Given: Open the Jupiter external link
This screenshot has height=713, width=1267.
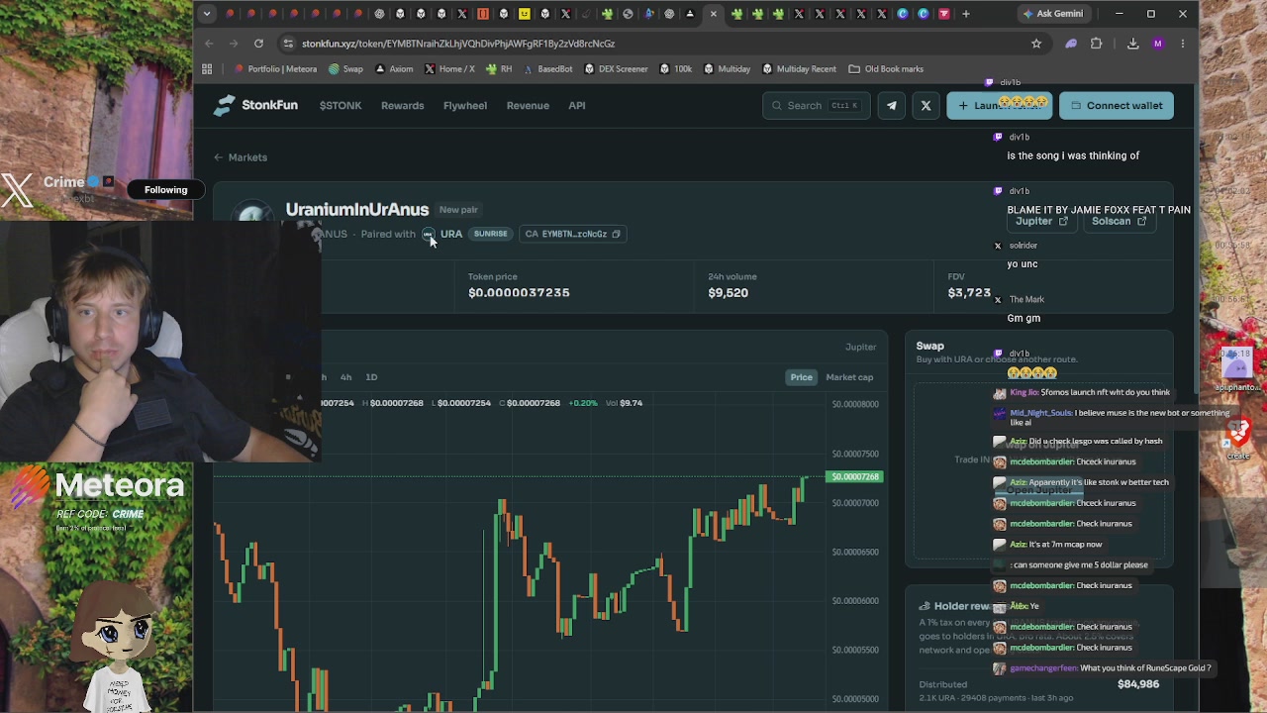Looking at the screenshot, I should tap(1041, 221).
